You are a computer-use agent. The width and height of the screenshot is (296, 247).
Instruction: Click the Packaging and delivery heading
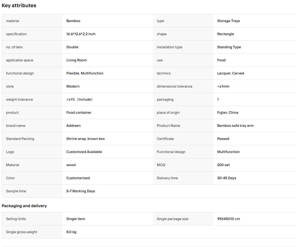pyautogui.click(x=24, y=206)
